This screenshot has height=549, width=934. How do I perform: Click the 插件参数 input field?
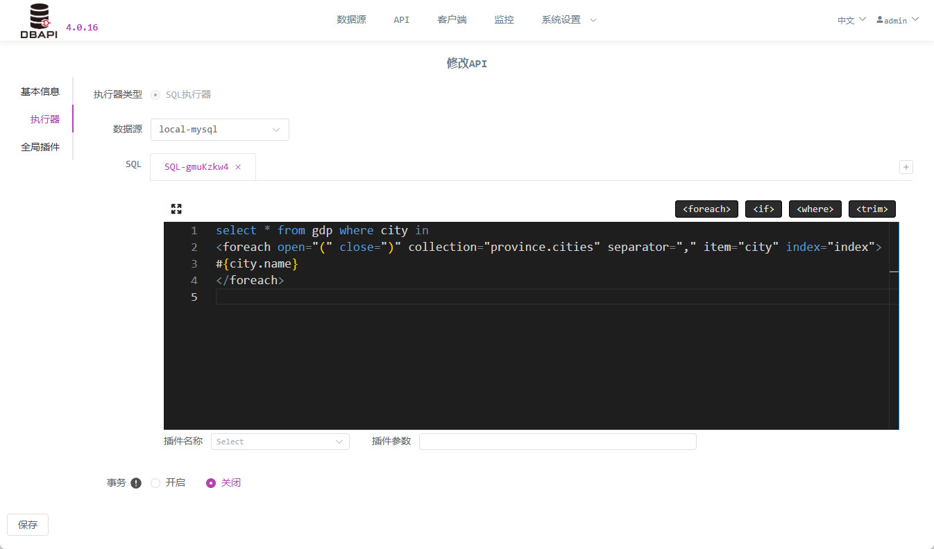(x=557, y=442)
